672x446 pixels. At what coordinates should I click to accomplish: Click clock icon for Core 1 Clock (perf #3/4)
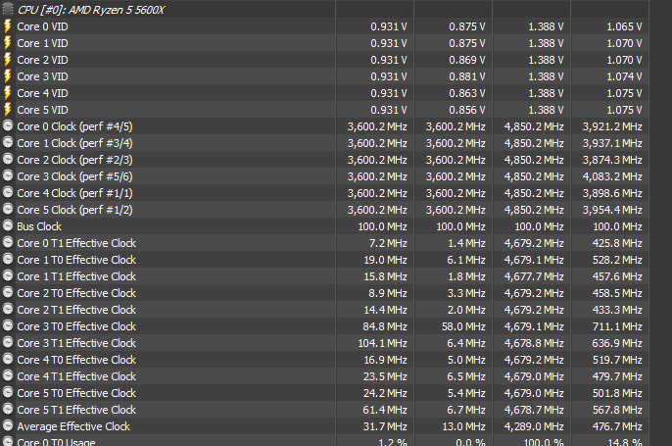(8, 142)
